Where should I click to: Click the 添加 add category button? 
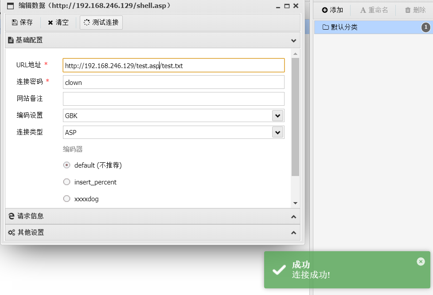(332, 10)
